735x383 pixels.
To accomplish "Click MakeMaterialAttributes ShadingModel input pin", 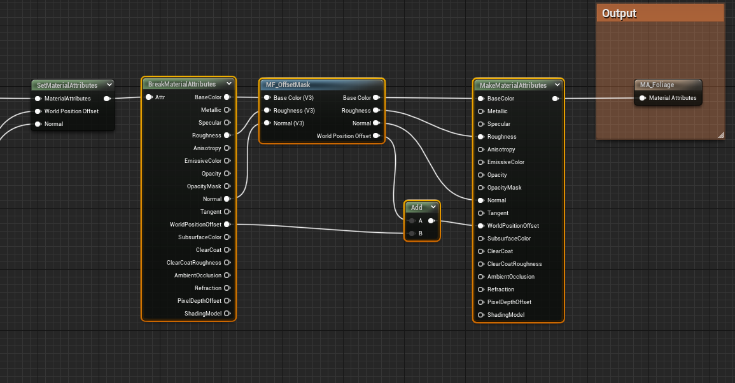I will tap(481, 314).
